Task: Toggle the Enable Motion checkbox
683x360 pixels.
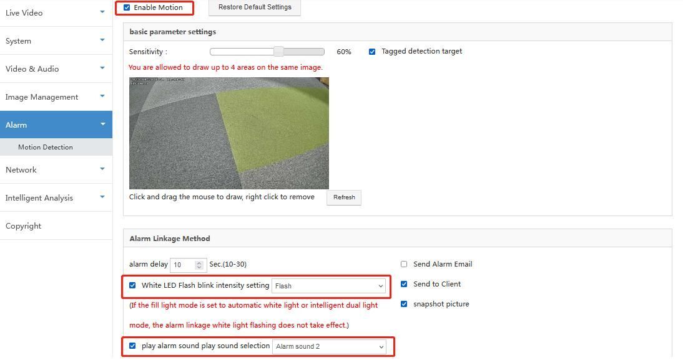Action: pyautogui.click(x=127, y=7)
